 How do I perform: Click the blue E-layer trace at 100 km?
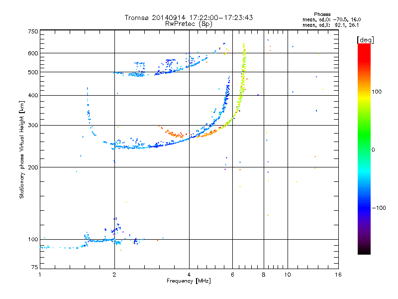click(101, 240)
